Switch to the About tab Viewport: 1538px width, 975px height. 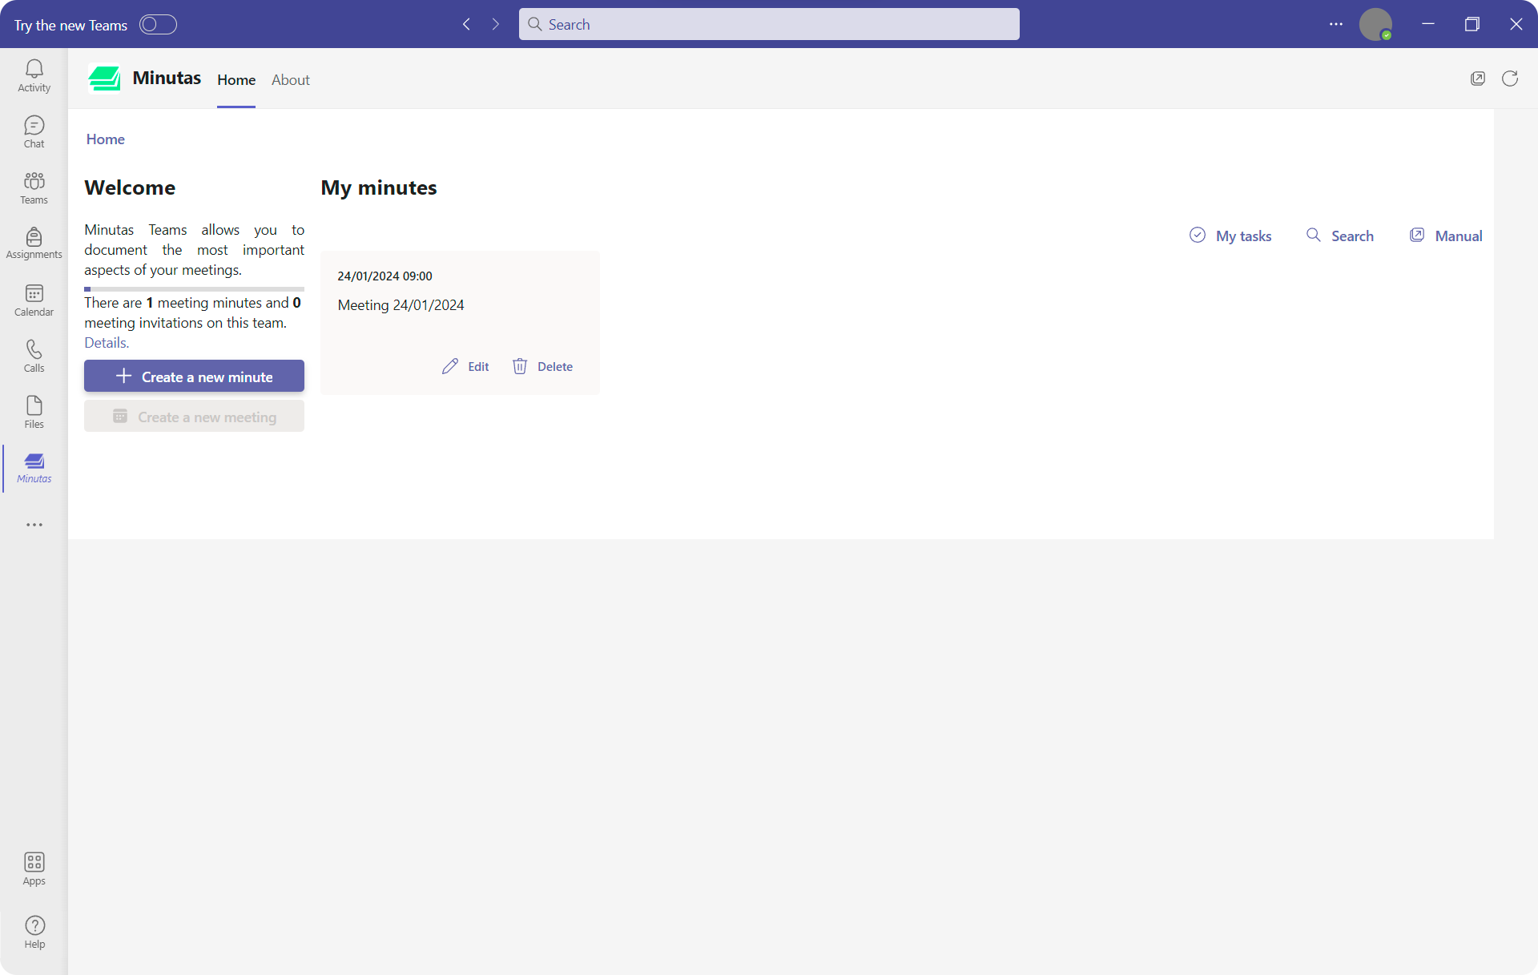(x=291, y=80)
